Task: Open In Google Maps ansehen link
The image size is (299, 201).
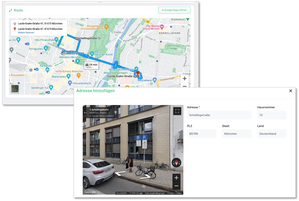Action: pyautogui.click(x=101, y=116)
